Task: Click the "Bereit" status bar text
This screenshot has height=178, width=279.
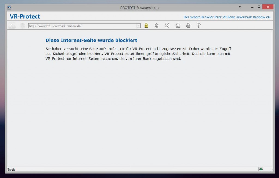Action: 11,170
